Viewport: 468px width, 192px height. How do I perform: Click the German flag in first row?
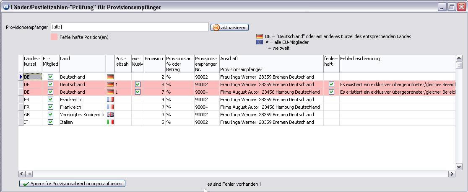pos(110,77)
